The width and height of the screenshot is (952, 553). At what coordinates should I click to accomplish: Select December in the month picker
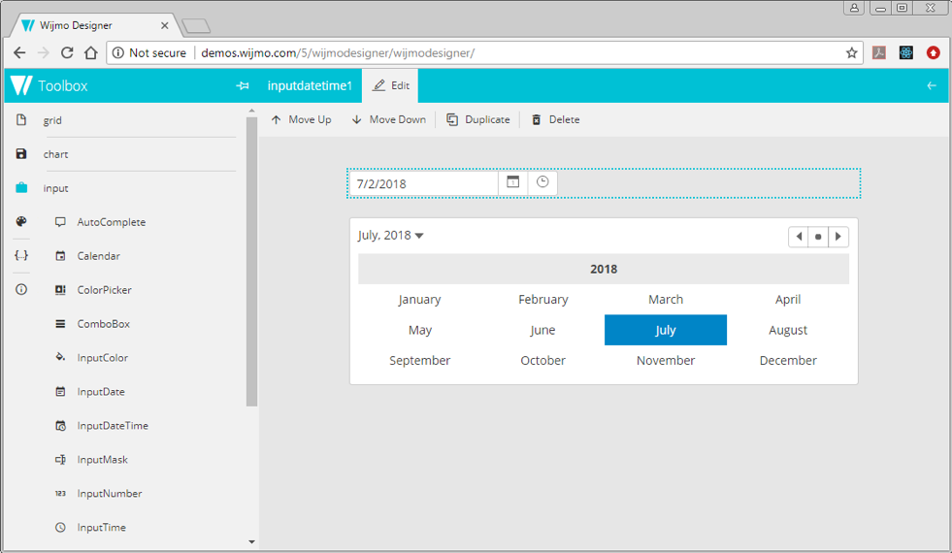click(x=788, y=360)
